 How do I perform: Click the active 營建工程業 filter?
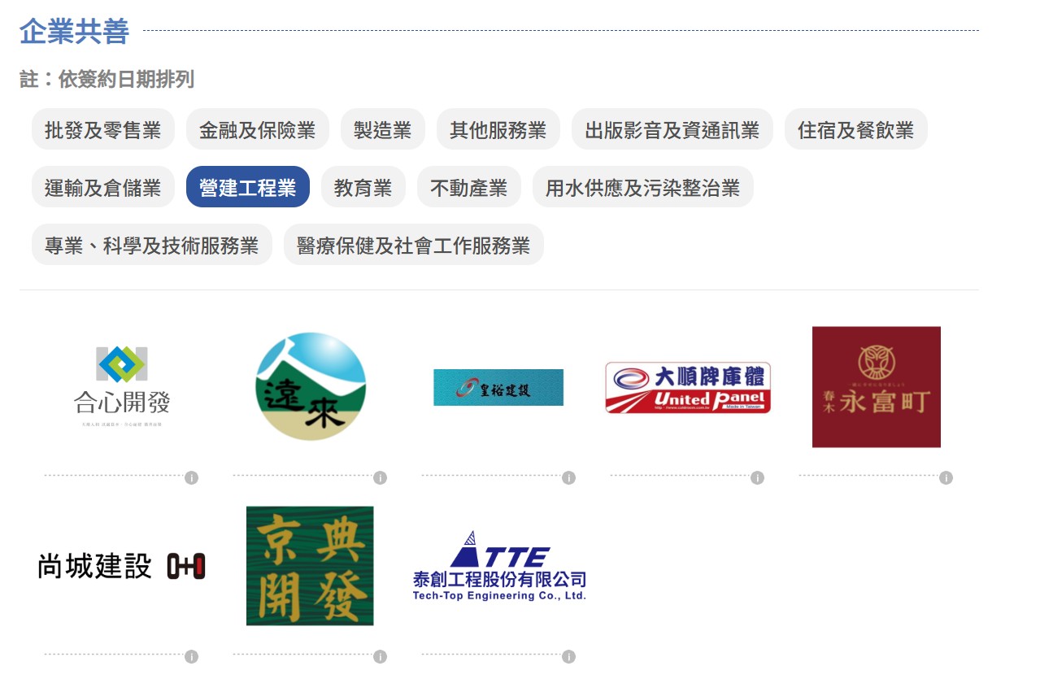coord(248,187)
